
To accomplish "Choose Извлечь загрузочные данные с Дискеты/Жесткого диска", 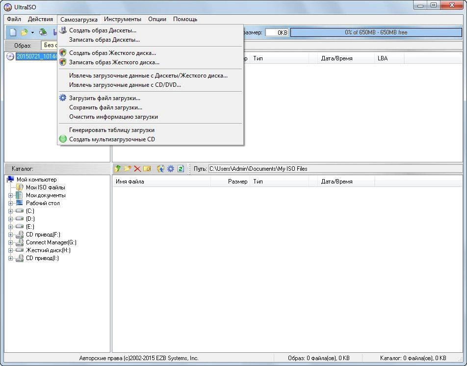I will (x=151, y=76).
